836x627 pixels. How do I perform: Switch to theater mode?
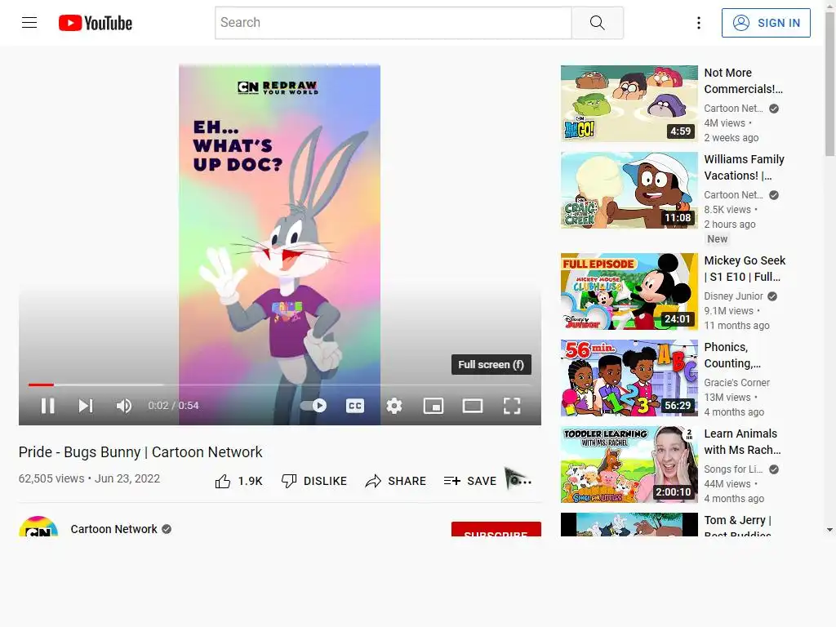coord(473,406)
